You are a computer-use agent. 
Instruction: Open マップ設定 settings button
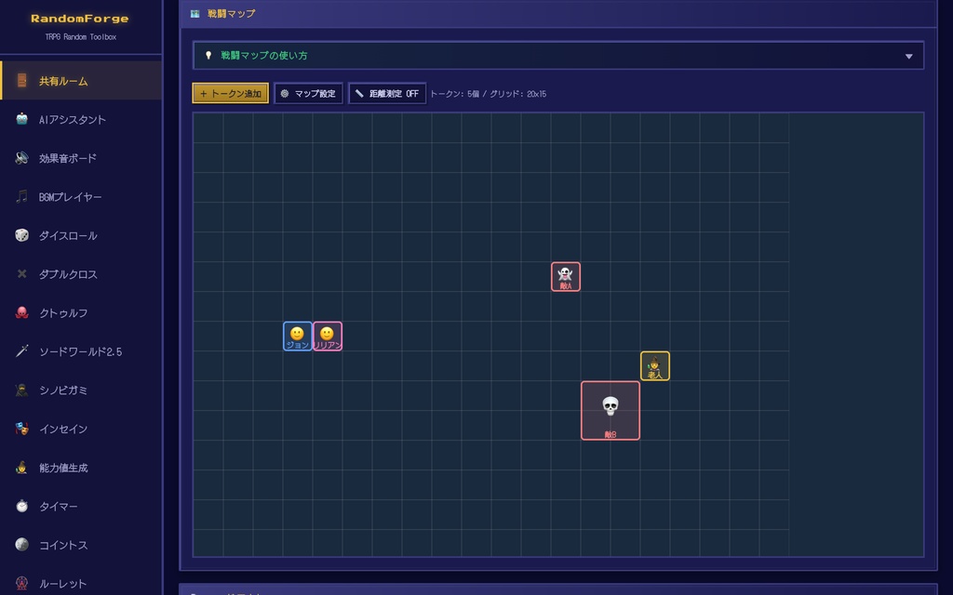pos(308,94)
